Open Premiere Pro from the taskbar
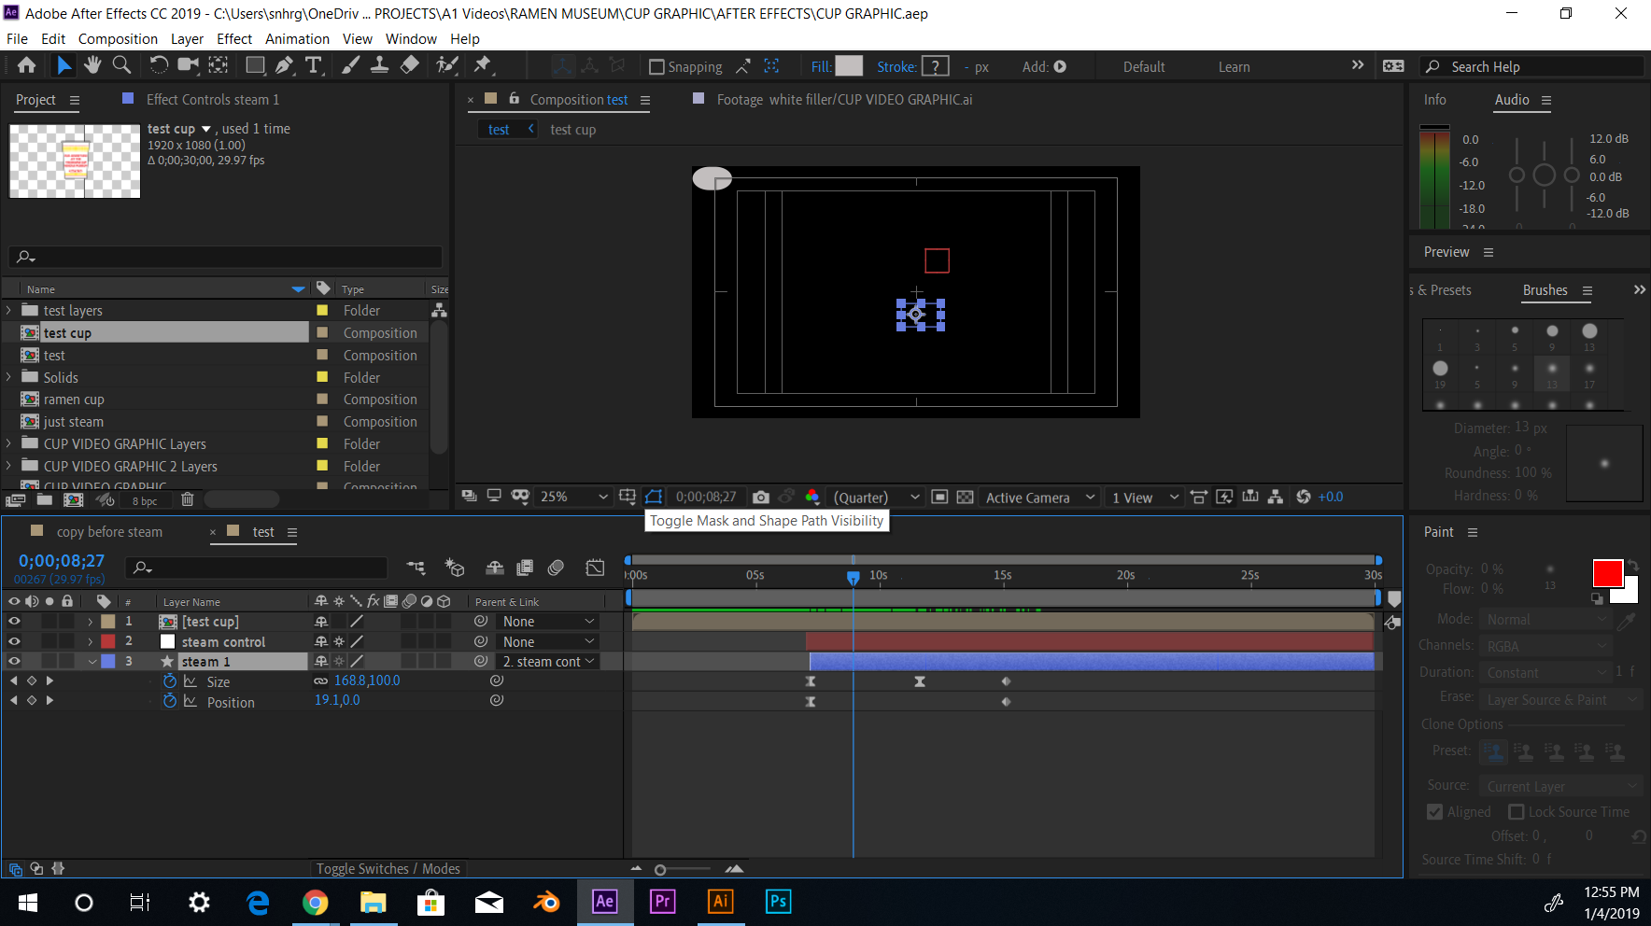1651x926 pixels. point(662,902)
